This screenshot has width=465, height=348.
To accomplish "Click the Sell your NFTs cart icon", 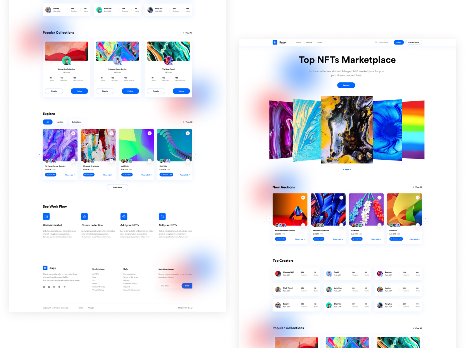I will tap(162, 217).
